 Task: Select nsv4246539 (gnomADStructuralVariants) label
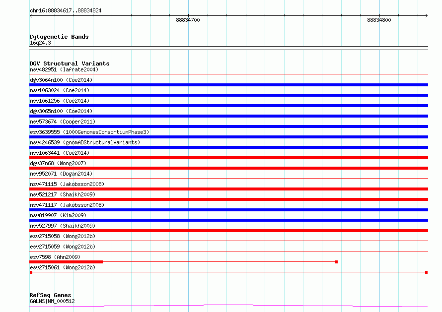click(x=85, y=142)
